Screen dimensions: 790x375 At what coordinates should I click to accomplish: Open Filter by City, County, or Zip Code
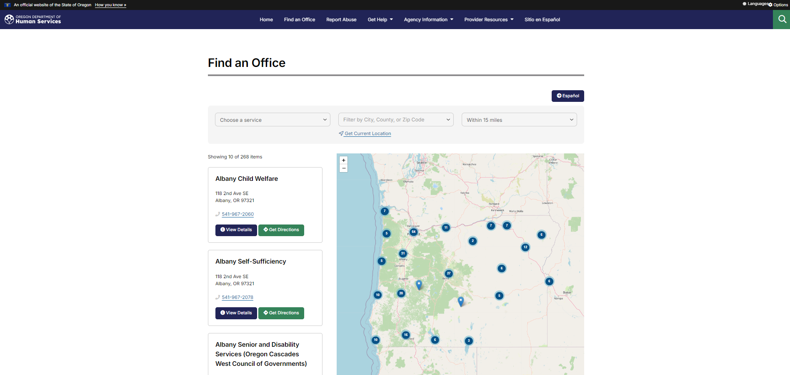[396, 120]
